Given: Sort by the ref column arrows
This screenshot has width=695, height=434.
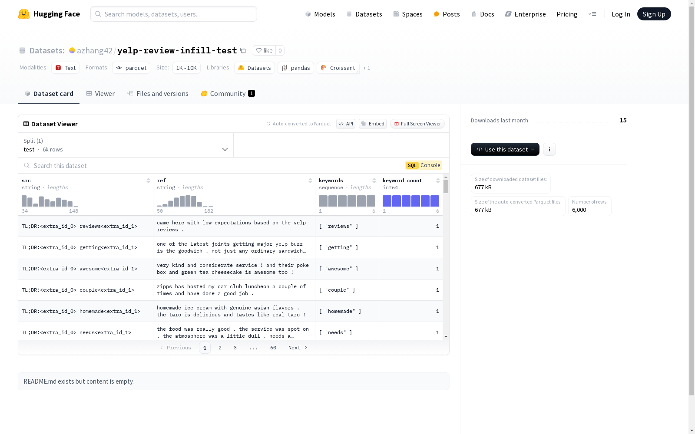Looking at the screenshot, I should 310,181.
